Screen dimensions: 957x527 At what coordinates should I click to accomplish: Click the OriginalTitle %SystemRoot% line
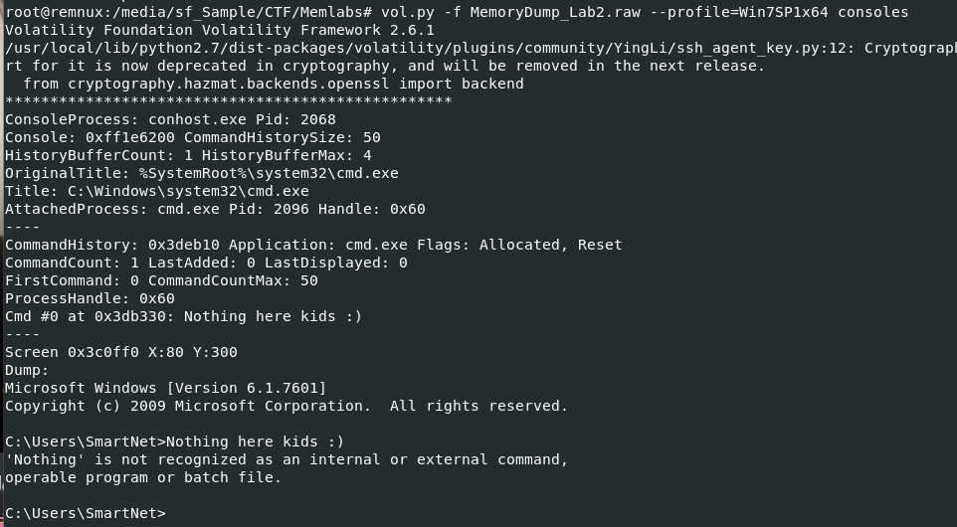coord(201,173)
